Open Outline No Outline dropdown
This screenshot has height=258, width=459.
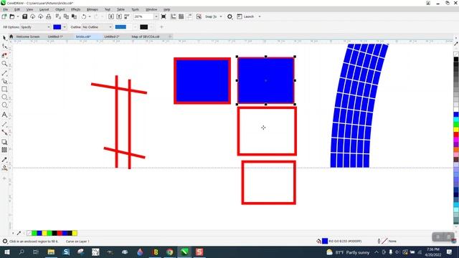(98, 27)
